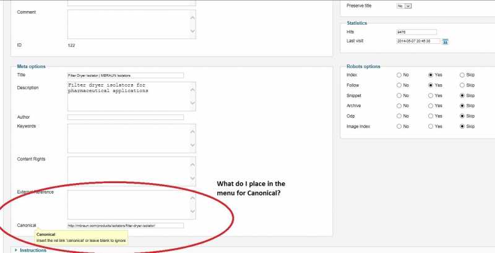Viewport: 495px width, 253px height.
Task: Click the Last visit date field
Action: (418, 41)
